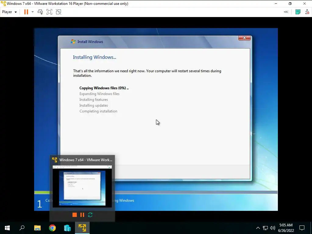This screenshot has height=234, width=312.
Task: Collapse toolbar with double chevron icon
Action: pos(286,12)
